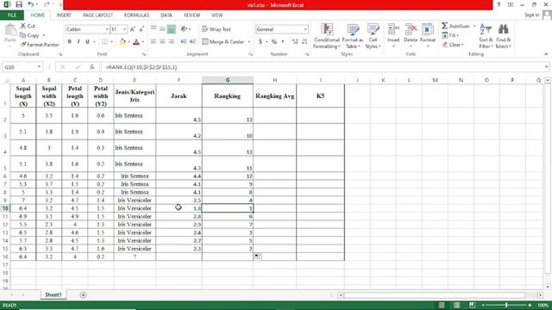Open Sort & Filter
The height and width of the screenshot is (310, 552).
(486, 36)
